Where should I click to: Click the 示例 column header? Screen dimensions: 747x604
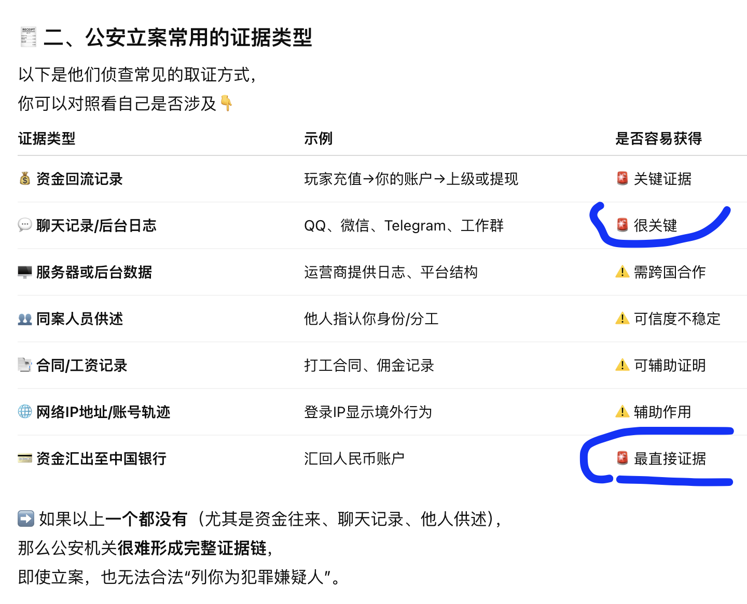[318, 138]
